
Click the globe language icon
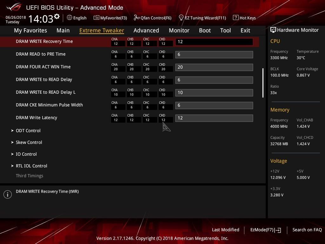point(70,18)
